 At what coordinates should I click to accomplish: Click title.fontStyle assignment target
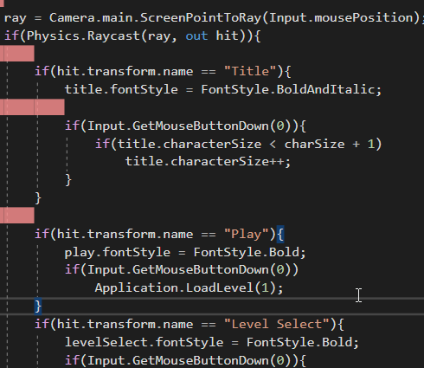(121, 89)
